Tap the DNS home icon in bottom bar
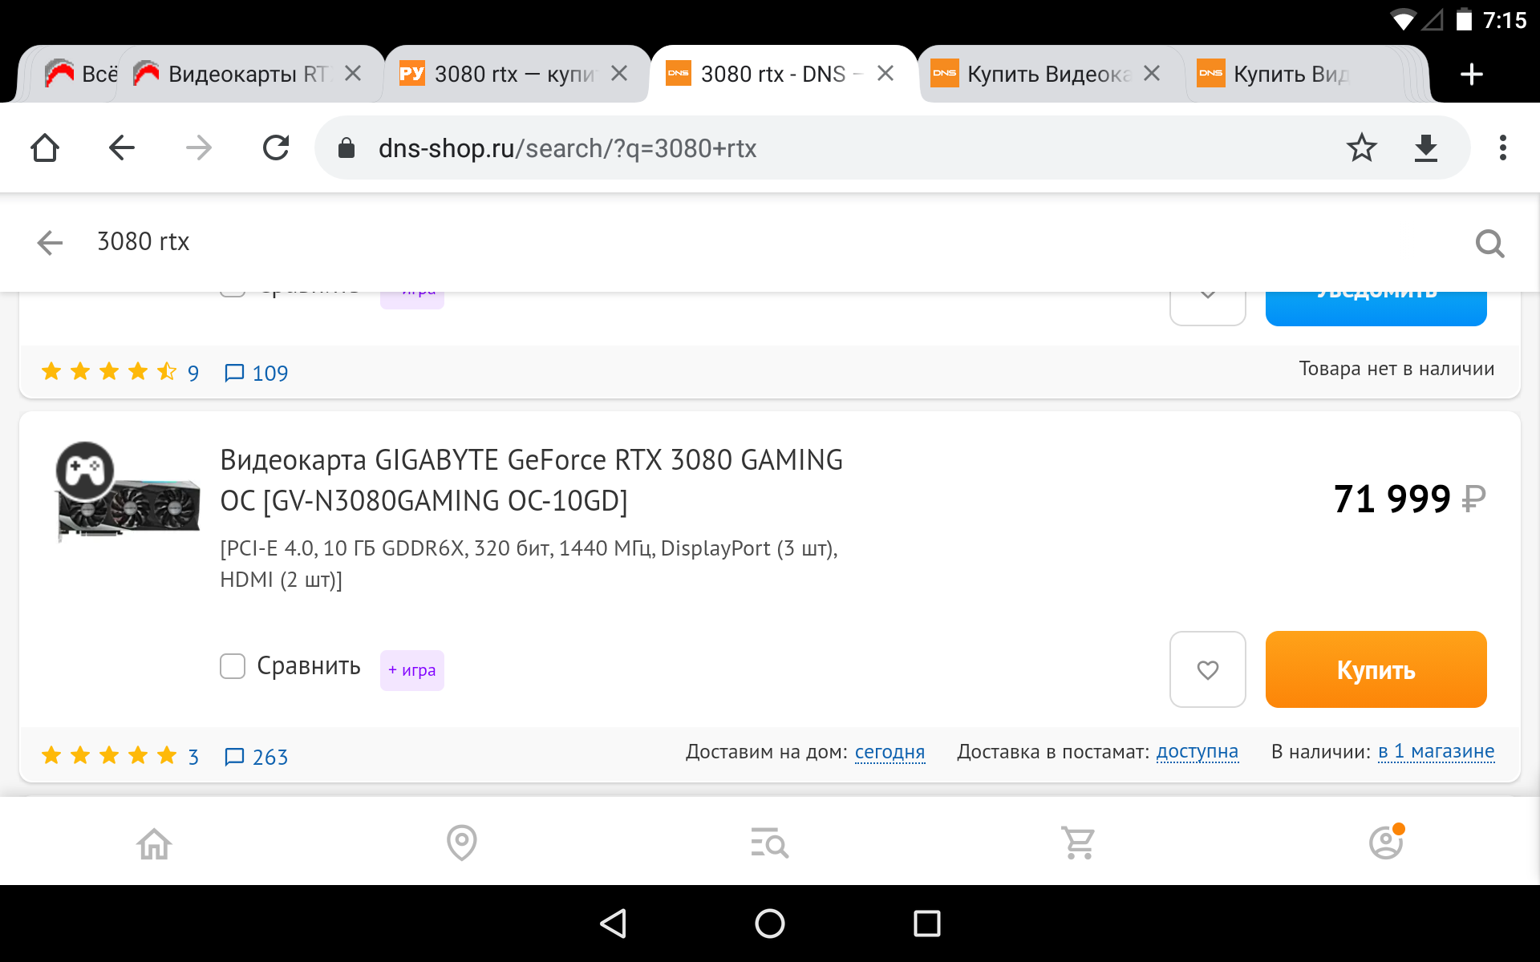1540x962 pixels. (154, 843)
